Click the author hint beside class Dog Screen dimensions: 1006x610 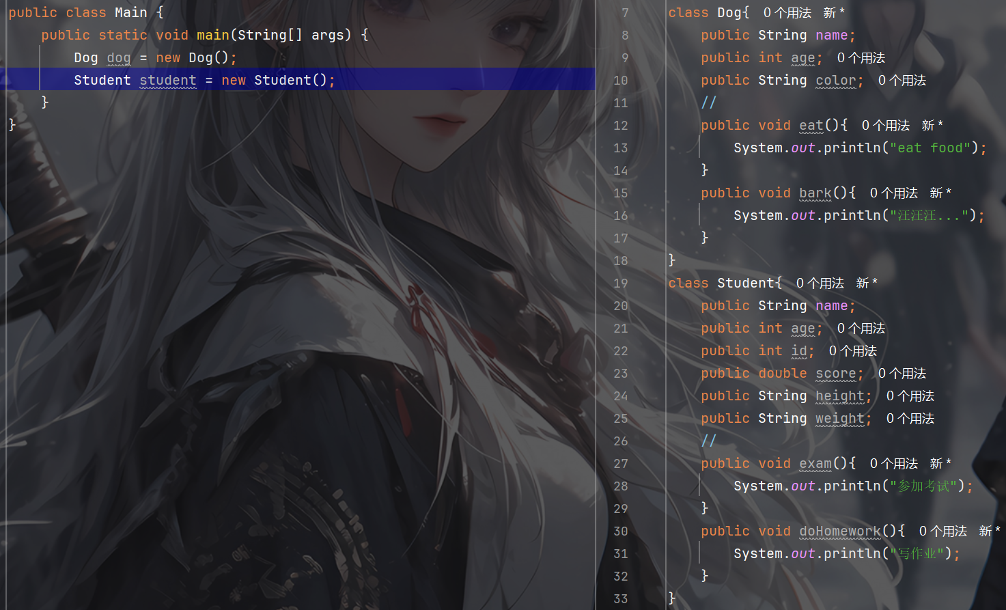click(x=834, y=12)
